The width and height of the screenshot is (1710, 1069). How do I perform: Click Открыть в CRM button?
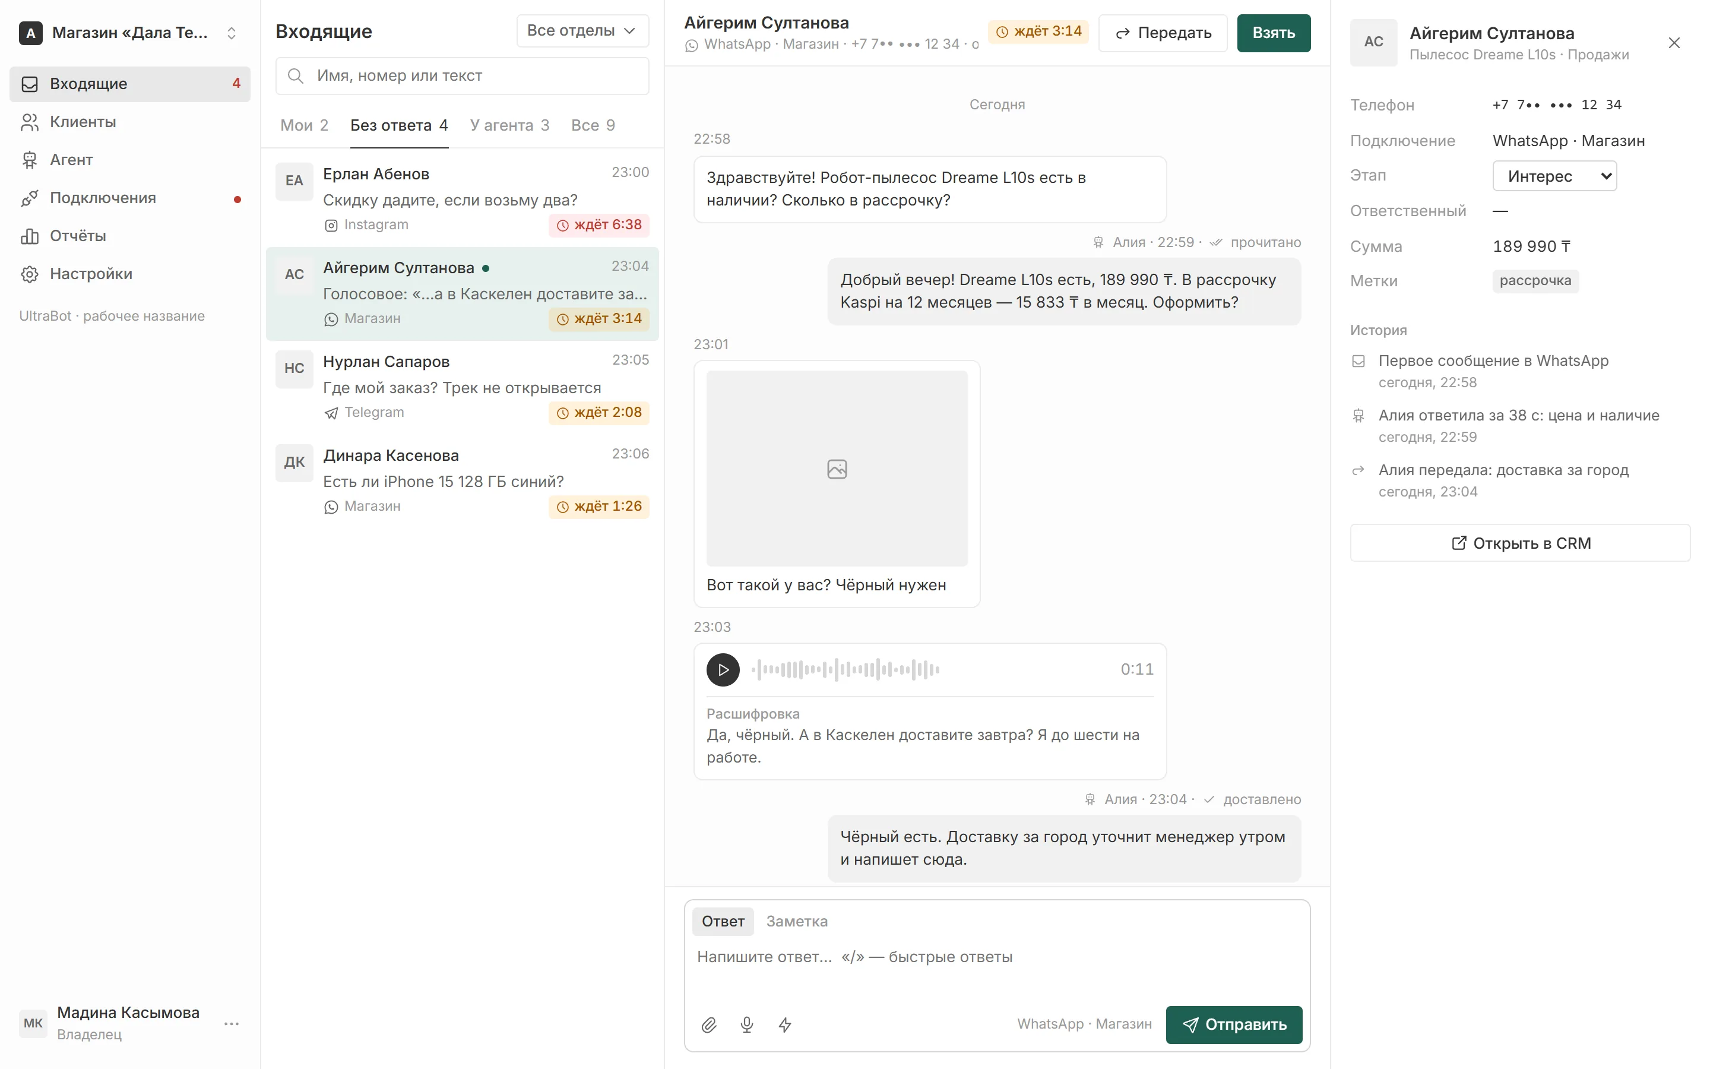point(1520,543)
